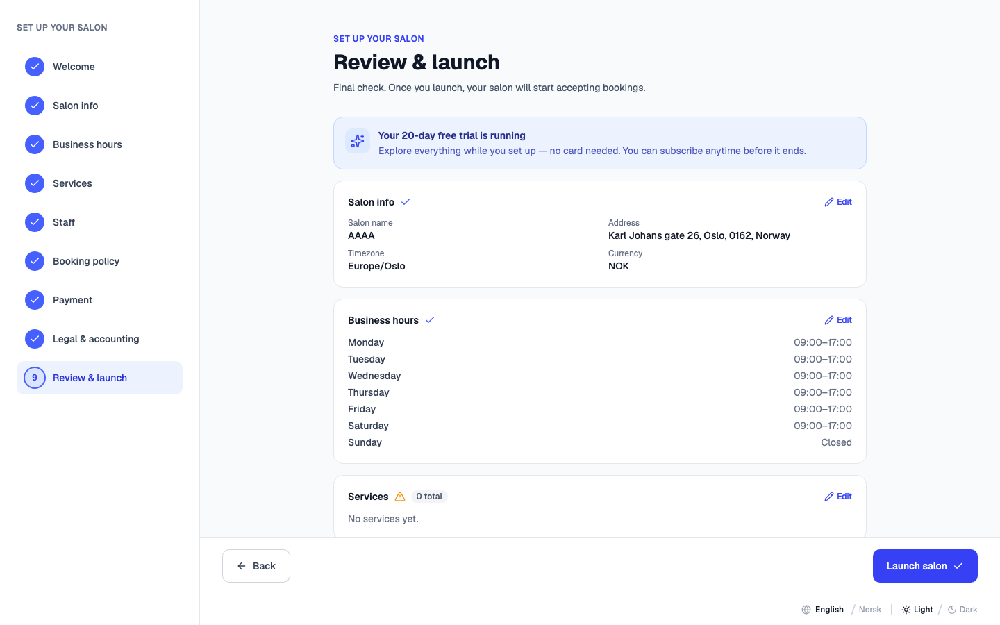Click the Legal & accounting checkmark icon

click(35, 339)
